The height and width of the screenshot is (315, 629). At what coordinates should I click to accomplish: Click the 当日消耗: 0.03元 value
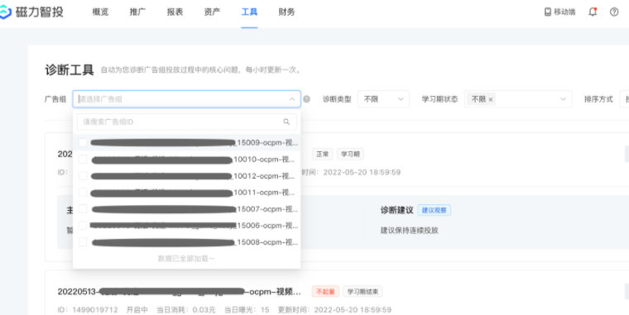(185, 310)
